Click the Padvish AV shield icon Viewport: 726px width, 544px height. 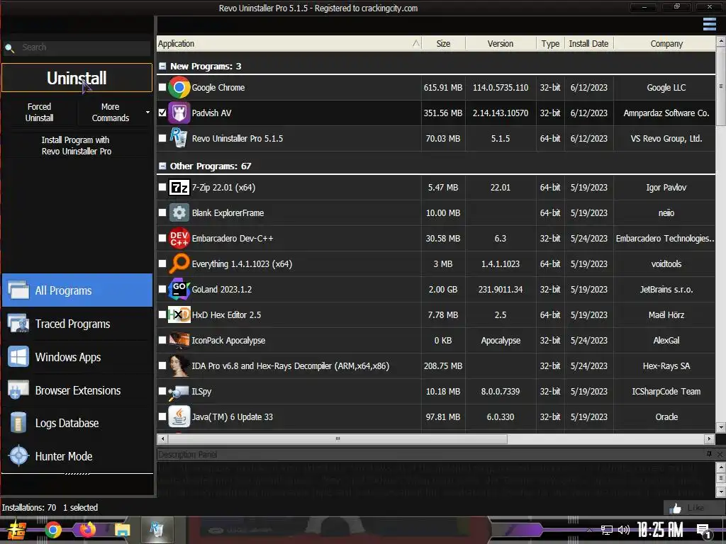tap(179, 113)
